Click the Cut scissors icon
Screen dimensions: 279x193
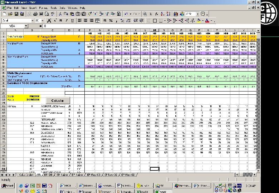point(61,14)
